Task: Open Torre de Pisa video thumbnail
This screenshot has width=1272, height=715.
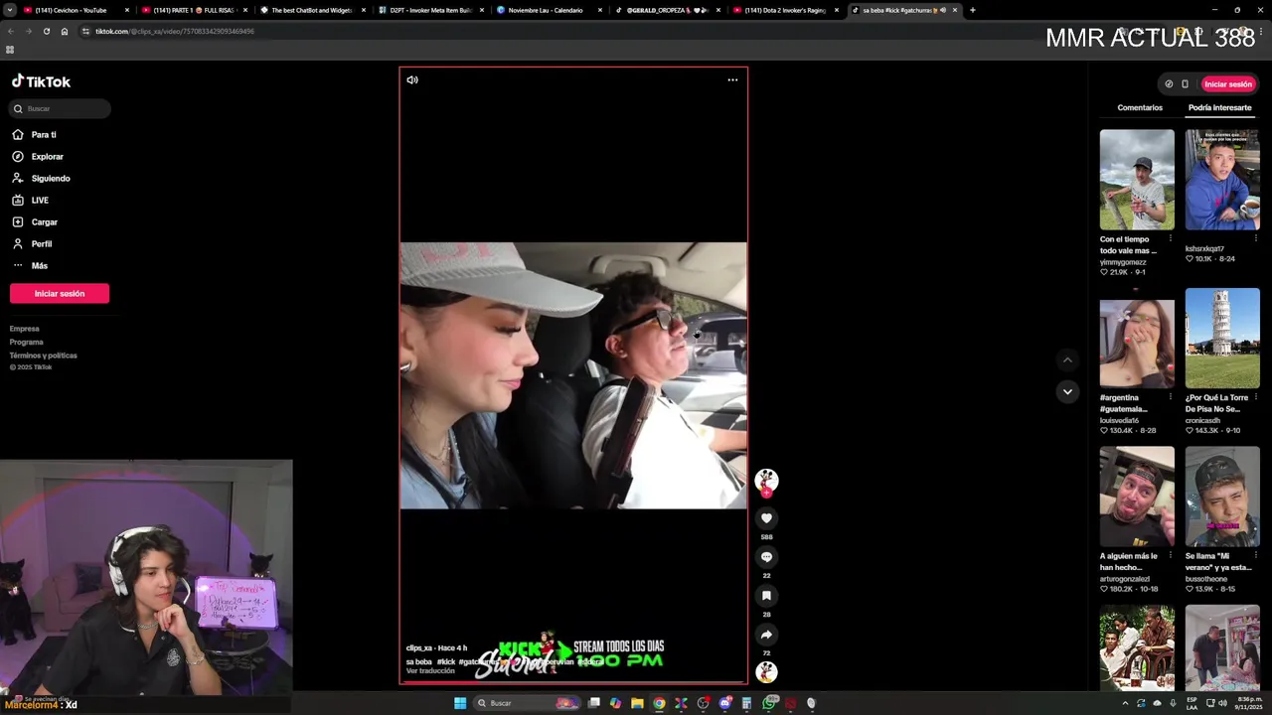Action: [1222, 338]
